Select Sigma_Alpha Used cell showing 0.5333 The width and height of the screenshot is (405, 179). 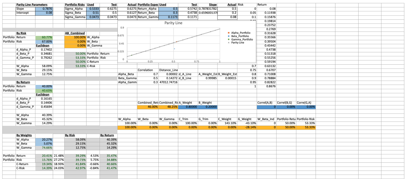93,9
